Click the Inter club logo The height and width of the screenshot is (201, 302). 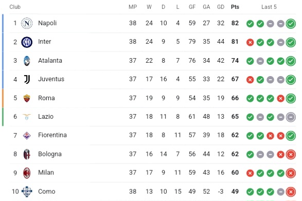coord(27,42)
